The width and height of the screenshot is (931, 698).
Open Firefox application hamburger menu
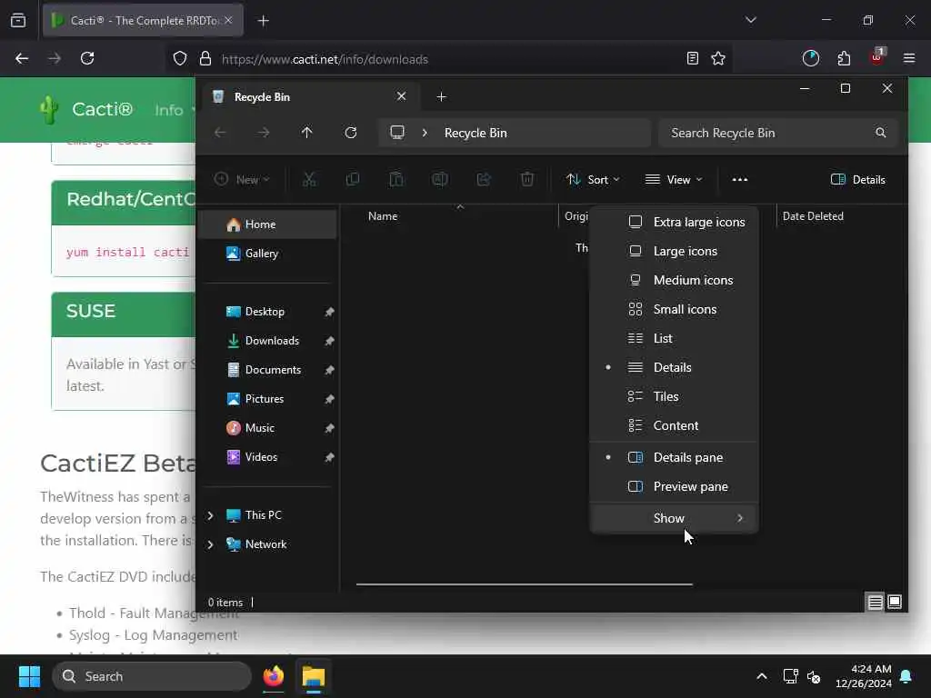[x=909, y=58]
